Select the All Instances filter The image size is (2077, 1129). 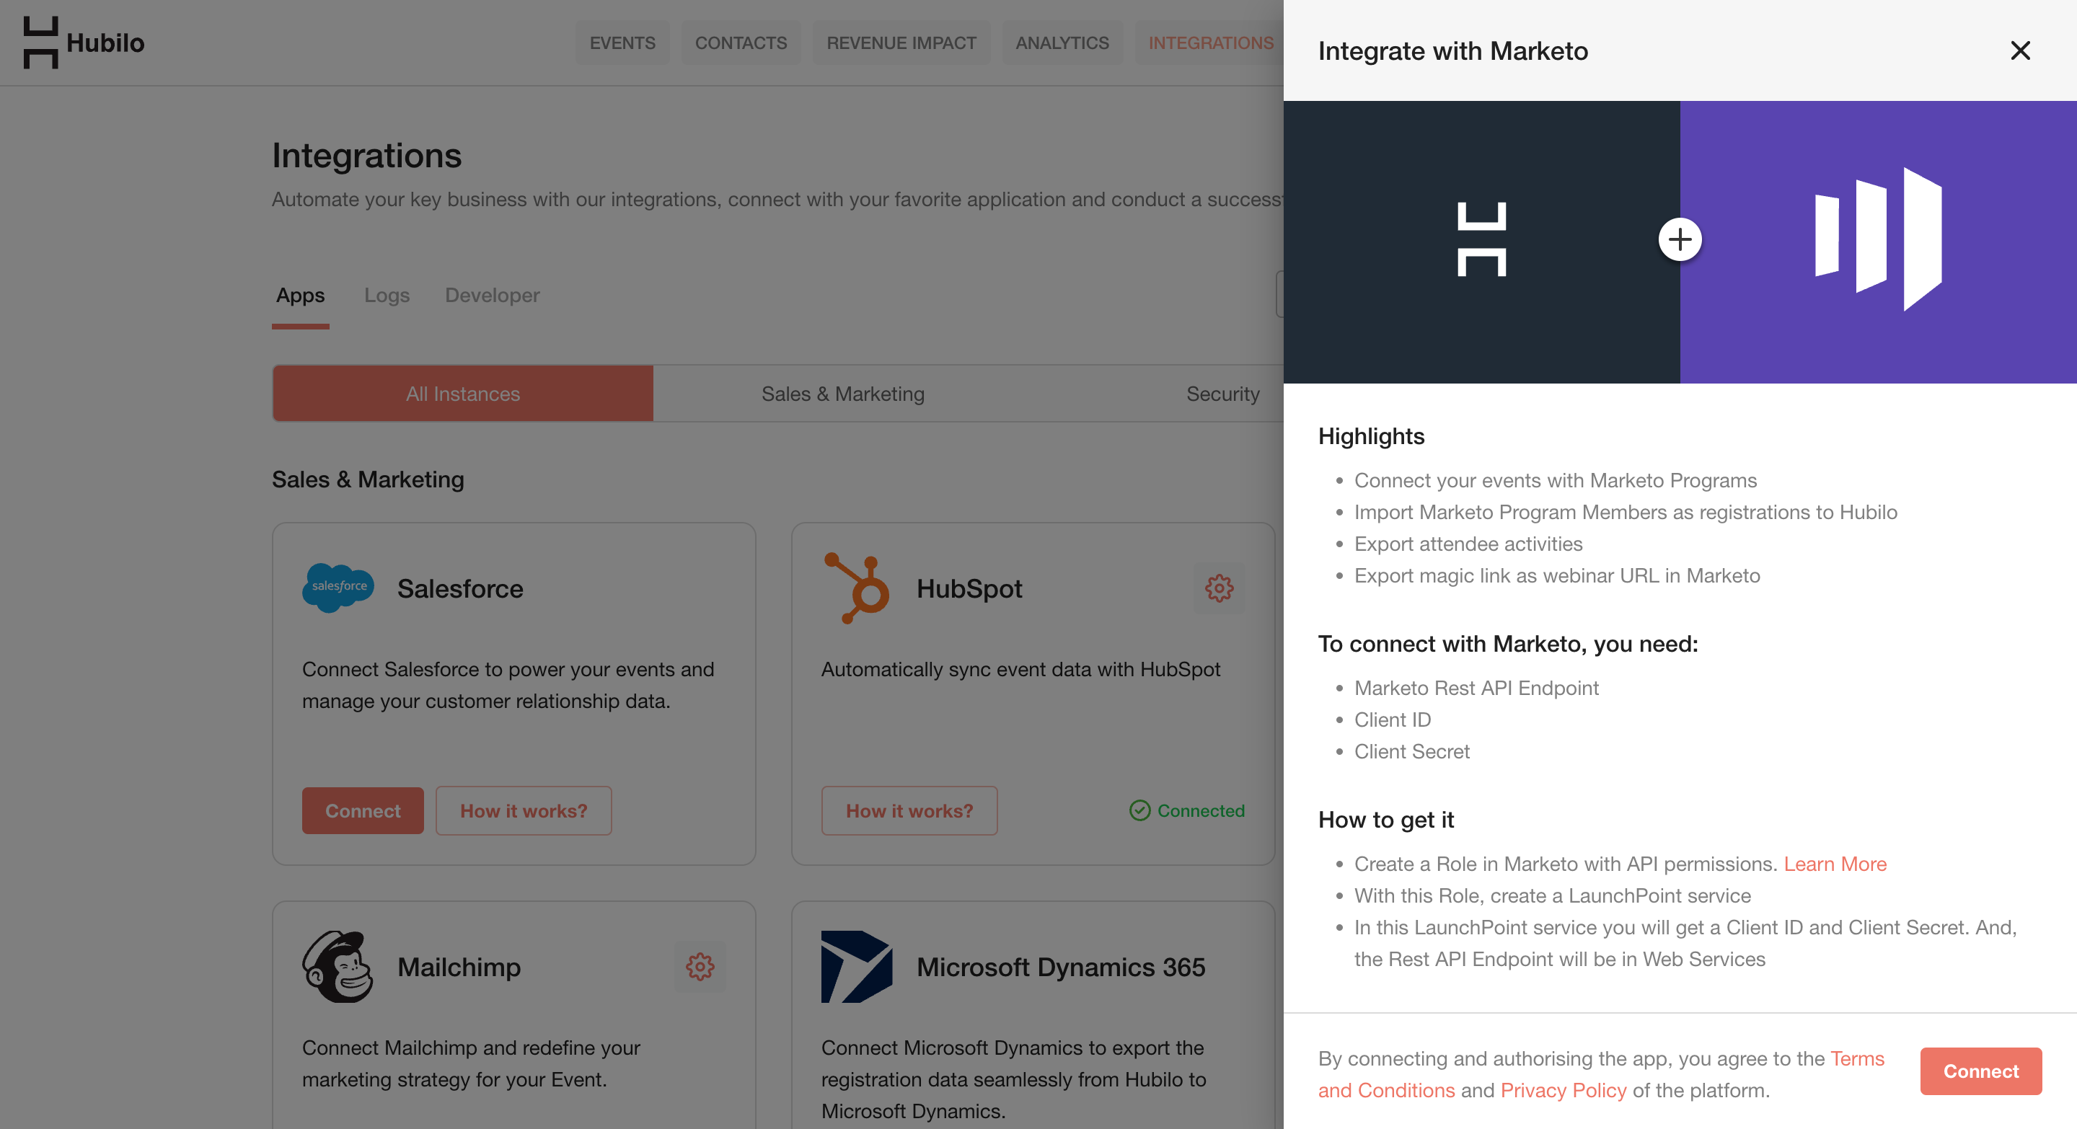(463, 393)
